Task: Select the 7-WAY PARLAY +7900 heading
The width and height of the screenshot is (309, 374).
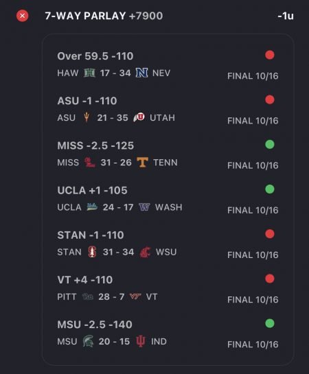Action: (x=104, y=16)
